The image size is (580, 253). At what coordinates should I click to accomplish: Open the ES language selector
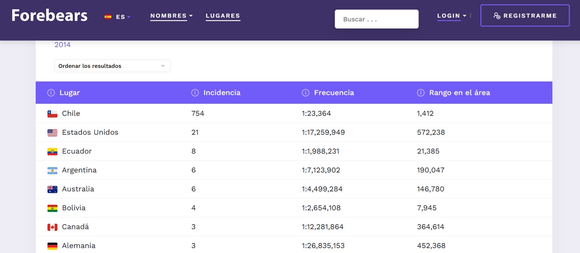(118, 17)
